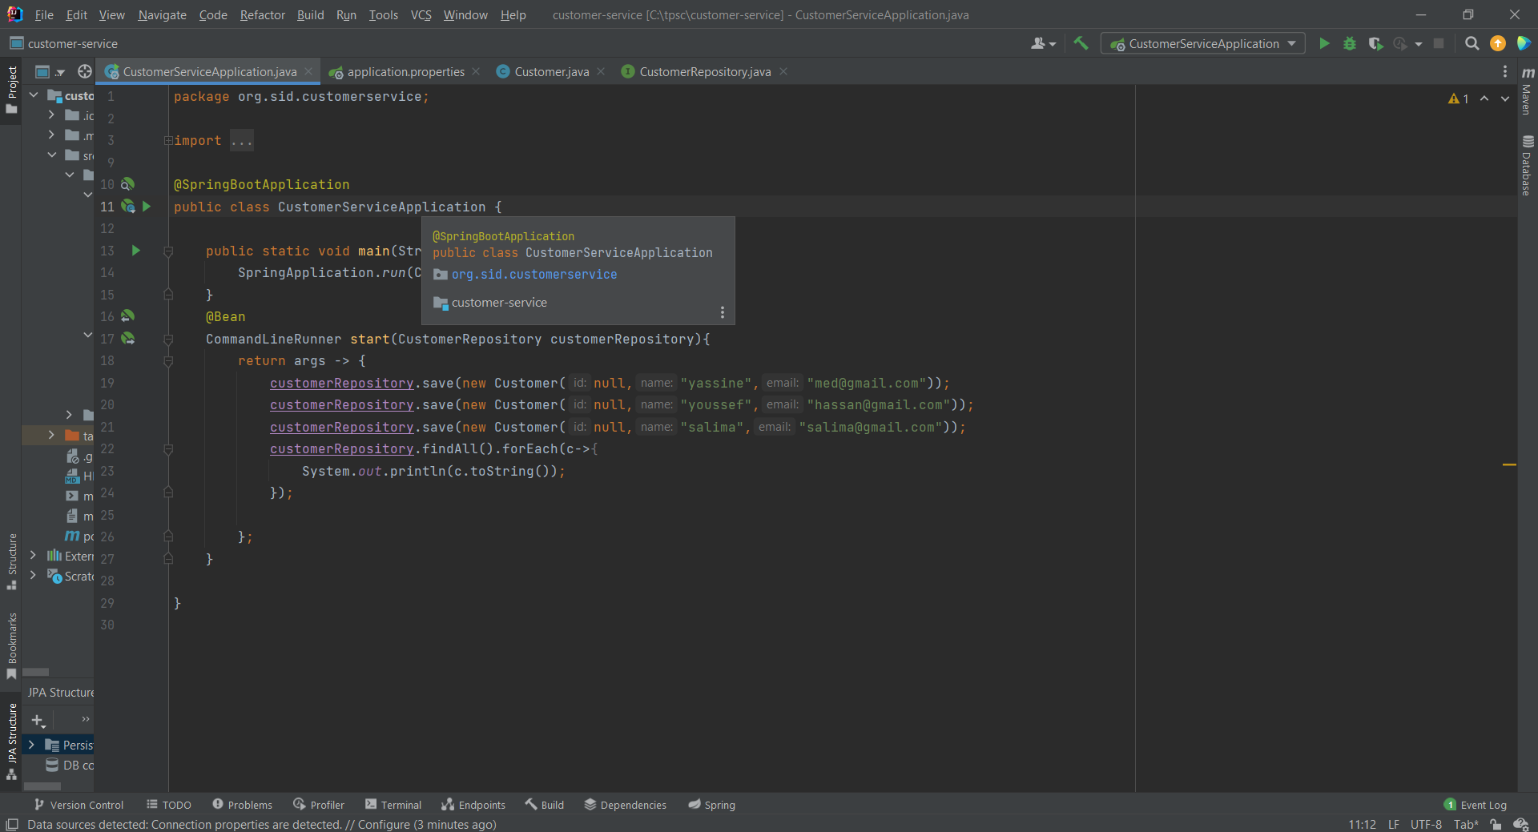1538x832 pixels.
Task: Click the Spring bean gutter icon on line 16
Action: pos(128,316)
